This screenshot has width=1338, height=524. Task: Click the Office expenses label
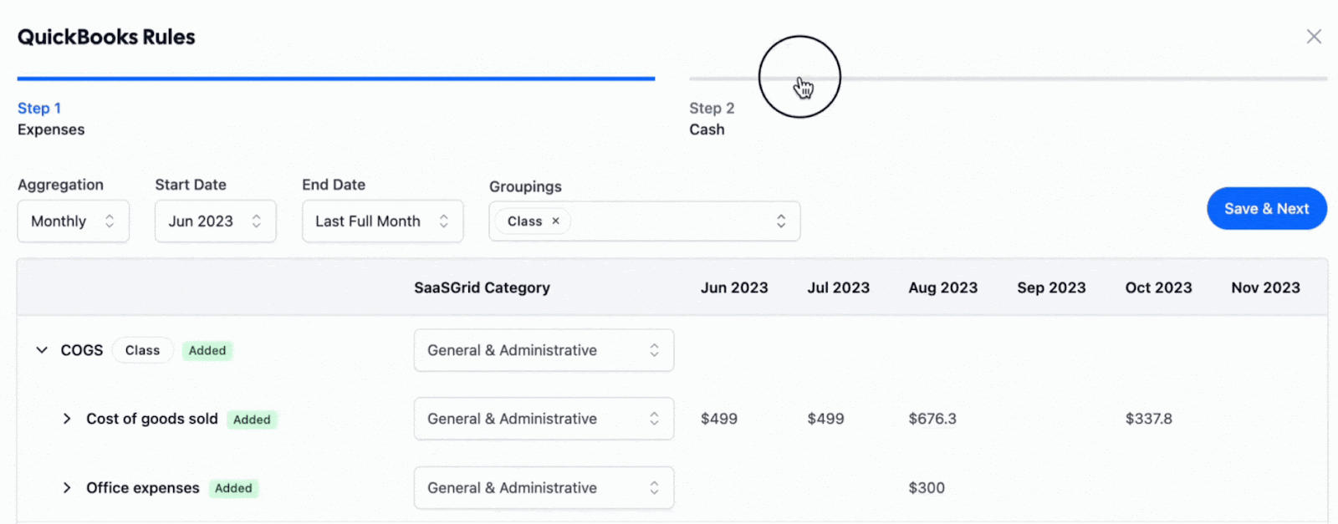click(143, 488)
